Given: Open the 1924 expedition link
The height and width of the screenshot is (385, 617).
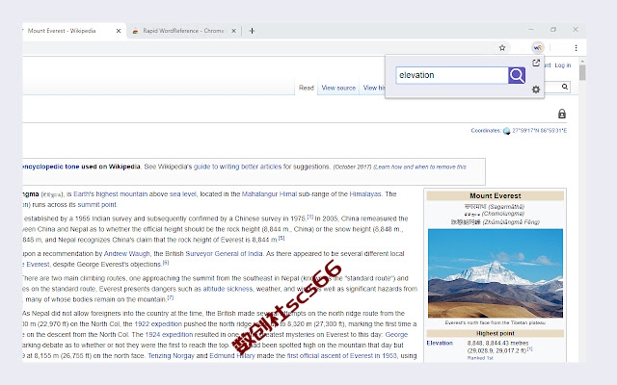Looking at the screenshot, I should 169,335.
